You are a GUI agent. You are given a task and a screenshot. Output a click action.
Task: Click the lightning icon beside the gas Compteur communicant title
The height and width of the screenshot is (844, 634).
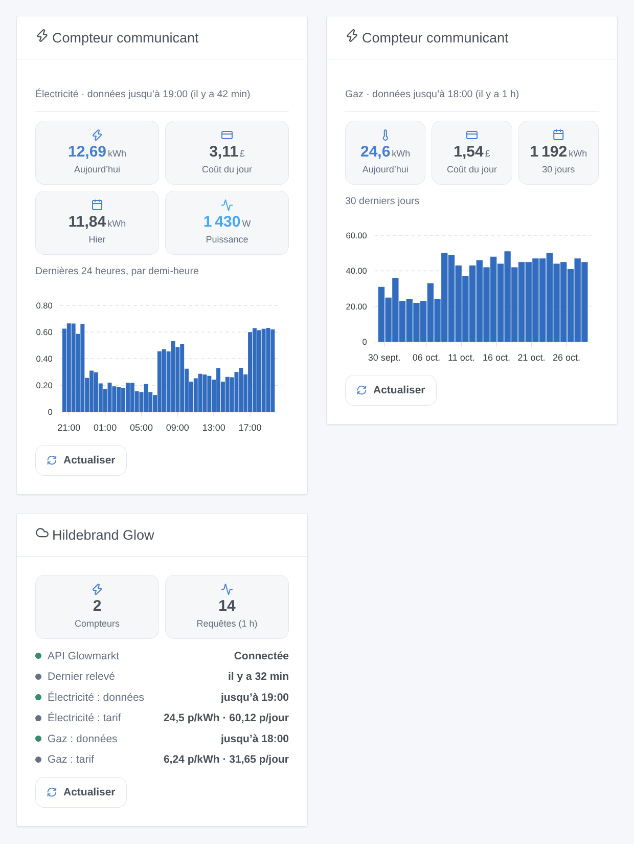pos(352,36)
